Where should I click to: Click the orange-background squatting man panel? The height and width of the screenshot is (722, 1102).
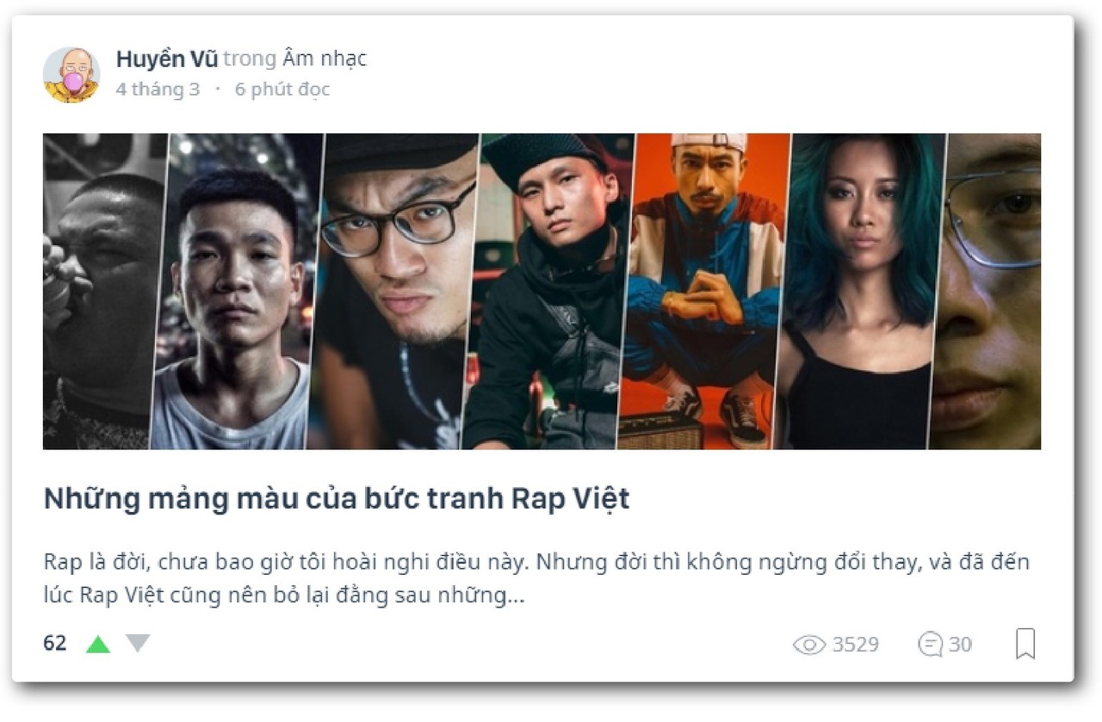point(704,291)
